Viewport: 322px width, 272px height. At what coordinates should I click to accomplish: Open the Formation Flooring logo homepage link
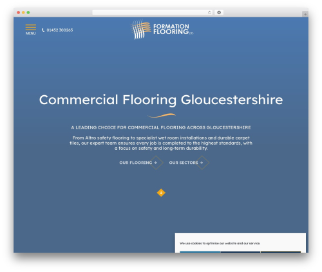[162, 30]
